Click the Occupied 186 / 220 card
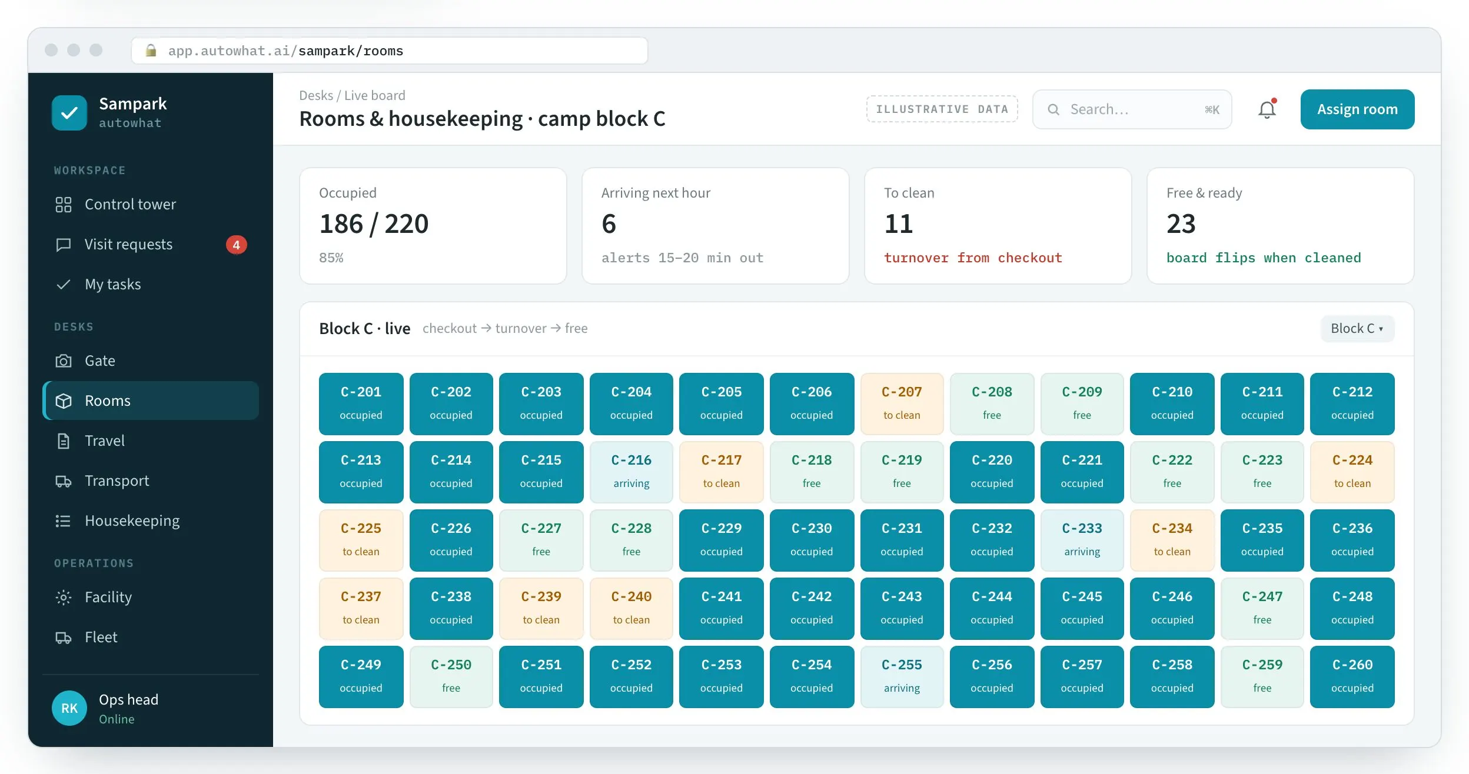The height and width of the screenshot is (774, 1469). pos(433,226)
